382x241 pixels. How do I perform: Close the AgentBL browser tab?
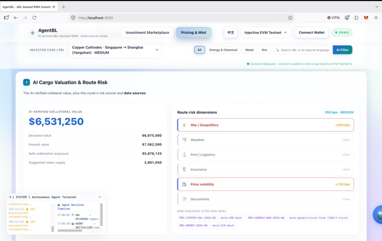(x=54, y=7)
